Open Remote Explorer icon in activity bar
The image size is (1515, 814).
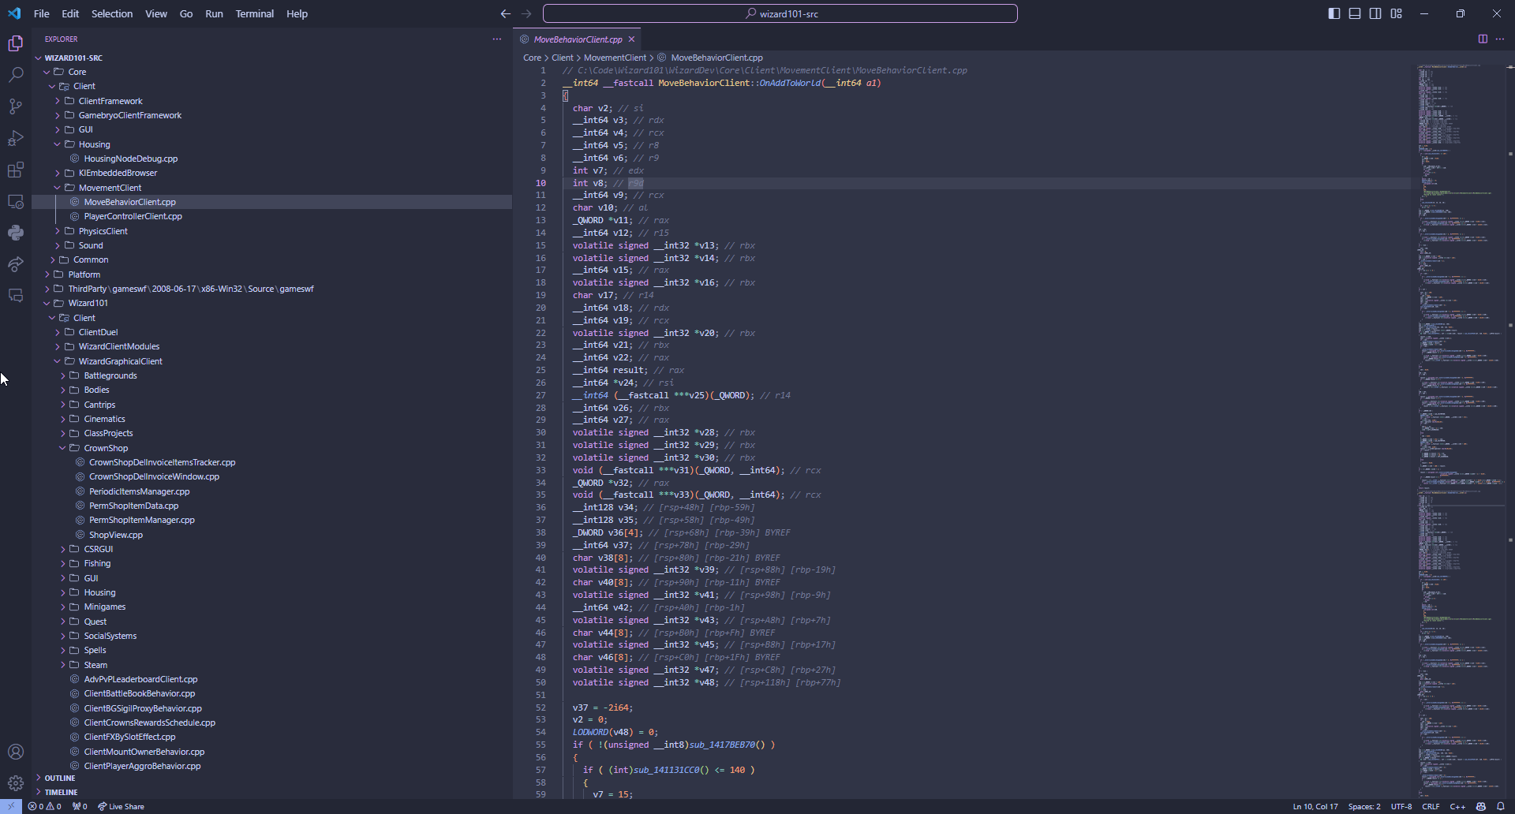click(x=16, y=201)
